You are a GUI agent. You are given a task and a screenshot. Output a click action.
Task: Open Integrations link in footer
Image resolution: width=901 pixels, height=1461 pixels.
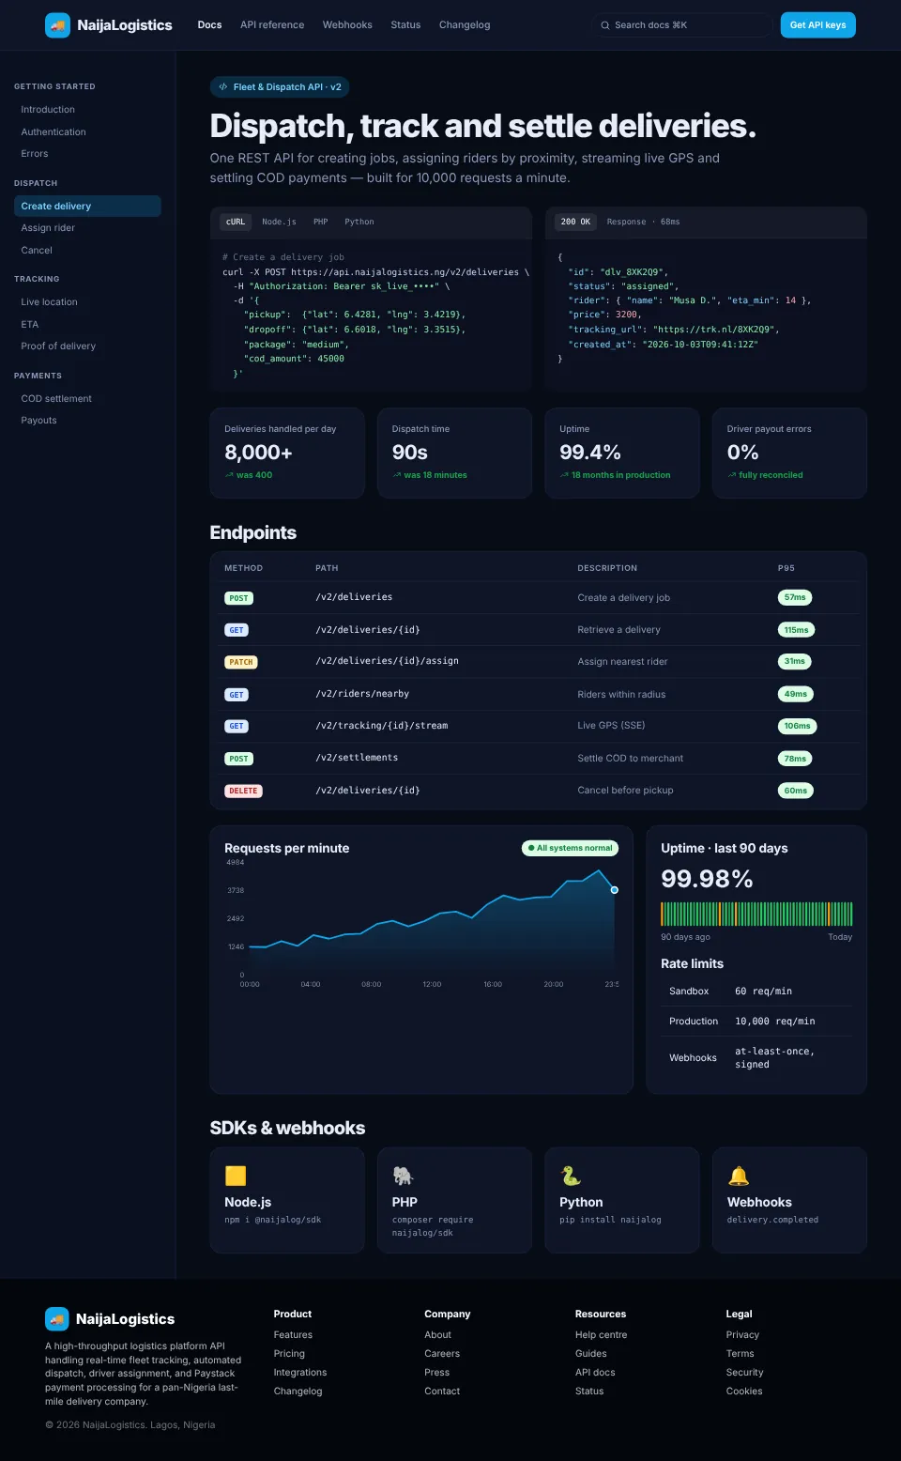click(x=300, y=1373)
